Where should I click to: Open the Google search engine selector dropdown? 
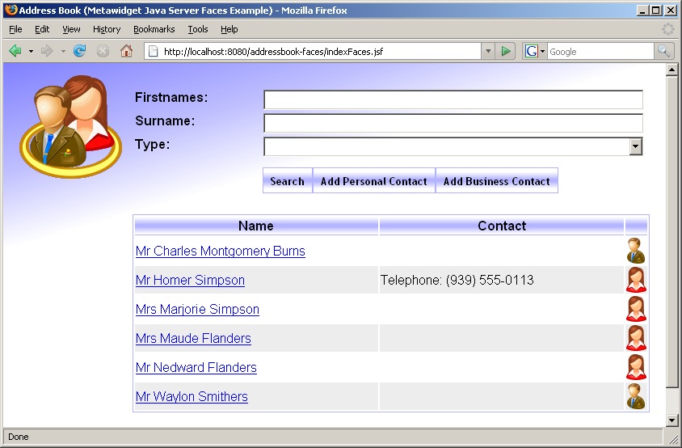tap(535, 51)
